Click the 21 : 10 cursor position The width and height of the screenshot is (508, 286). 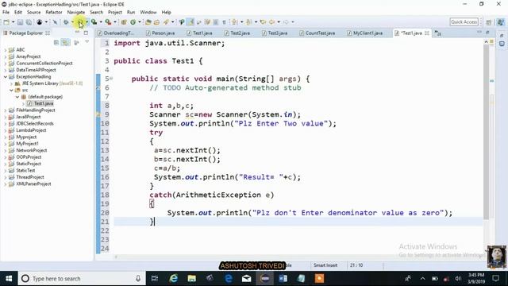pyautogui.click(x=356, y=265)
